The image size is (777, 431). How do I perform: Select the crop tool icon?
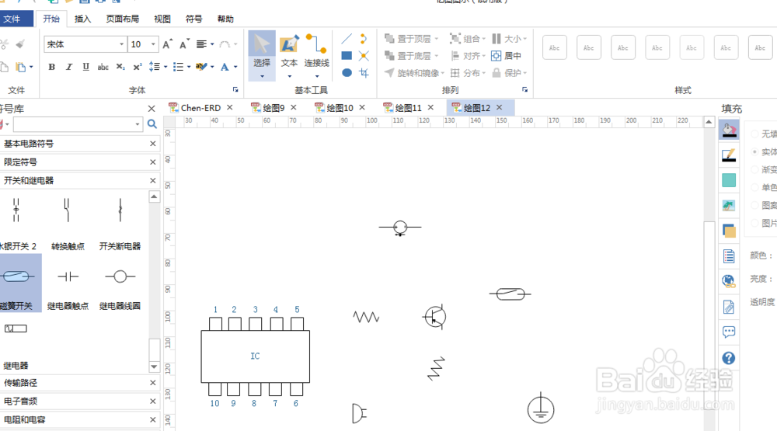[x=364, y=73]
